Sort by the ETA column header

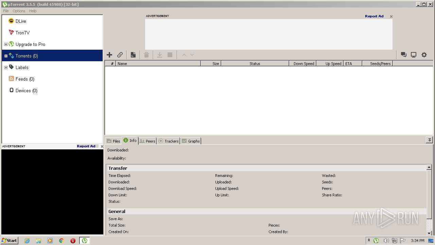coord(352,64)
